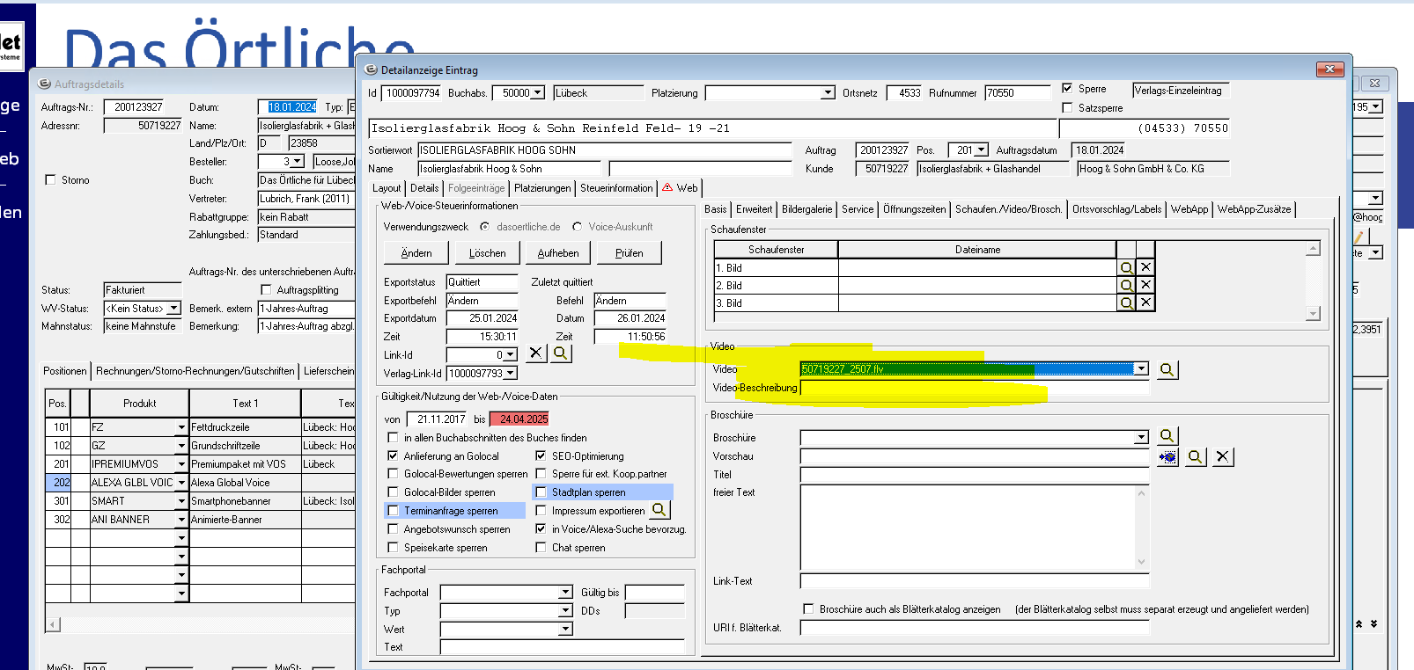Screen dimensions: 1414x670
Task: Open the Öffnungszeiten tab
Action: click(x=914, y=209)
